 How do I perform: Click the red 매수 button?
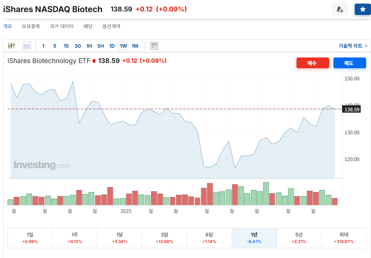coord(312,63)
